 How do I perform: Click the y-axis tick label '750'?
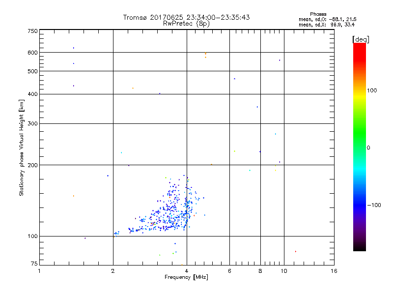coord(32,31)
